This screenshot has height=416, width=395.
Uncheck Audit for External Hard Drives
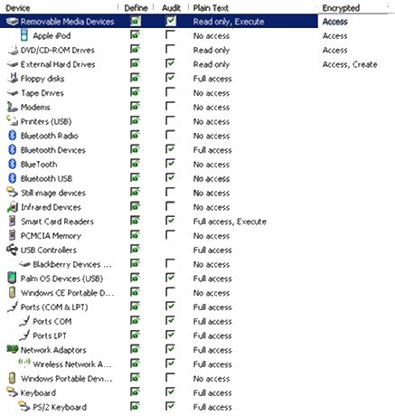[x=170, y=63]
